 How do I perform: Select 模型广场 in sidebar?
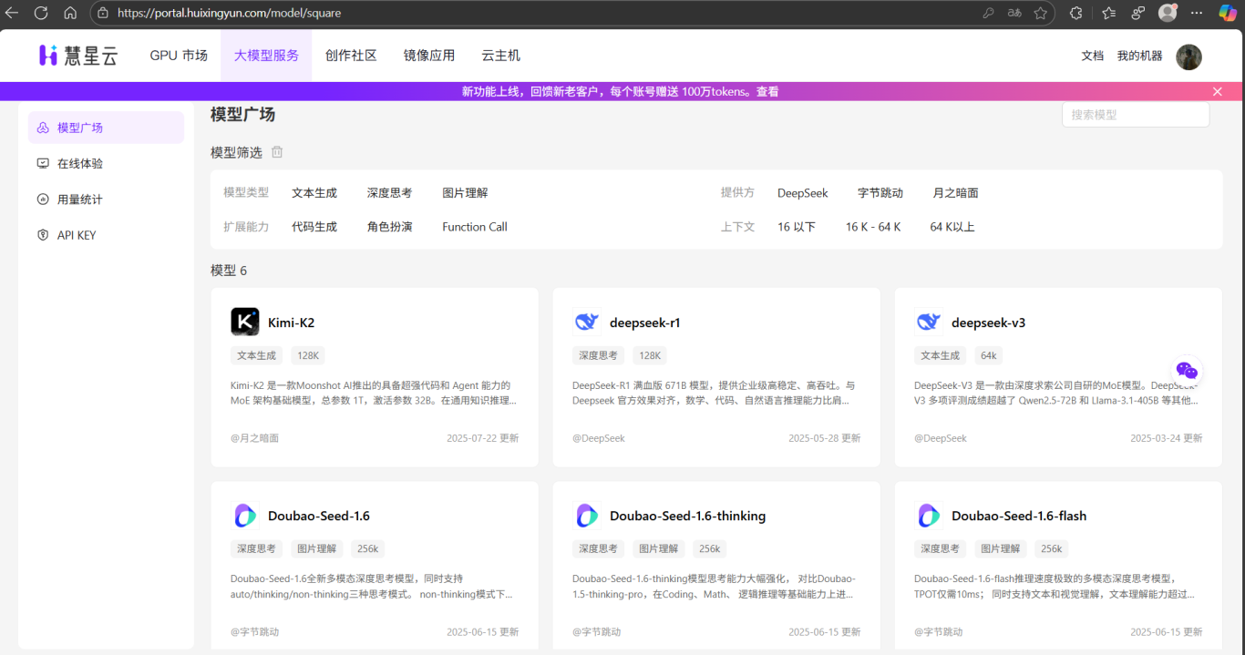coord(106,128)
